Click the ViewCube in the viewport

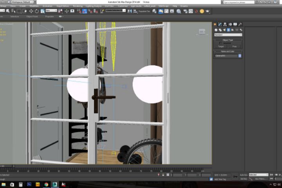click(202, 32)
